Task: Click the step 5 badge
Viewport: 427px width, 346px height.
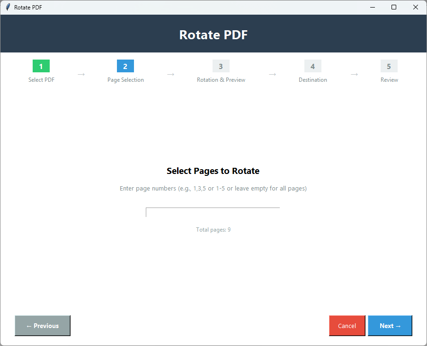Action: pyautogui.click(x=389, y=66)
